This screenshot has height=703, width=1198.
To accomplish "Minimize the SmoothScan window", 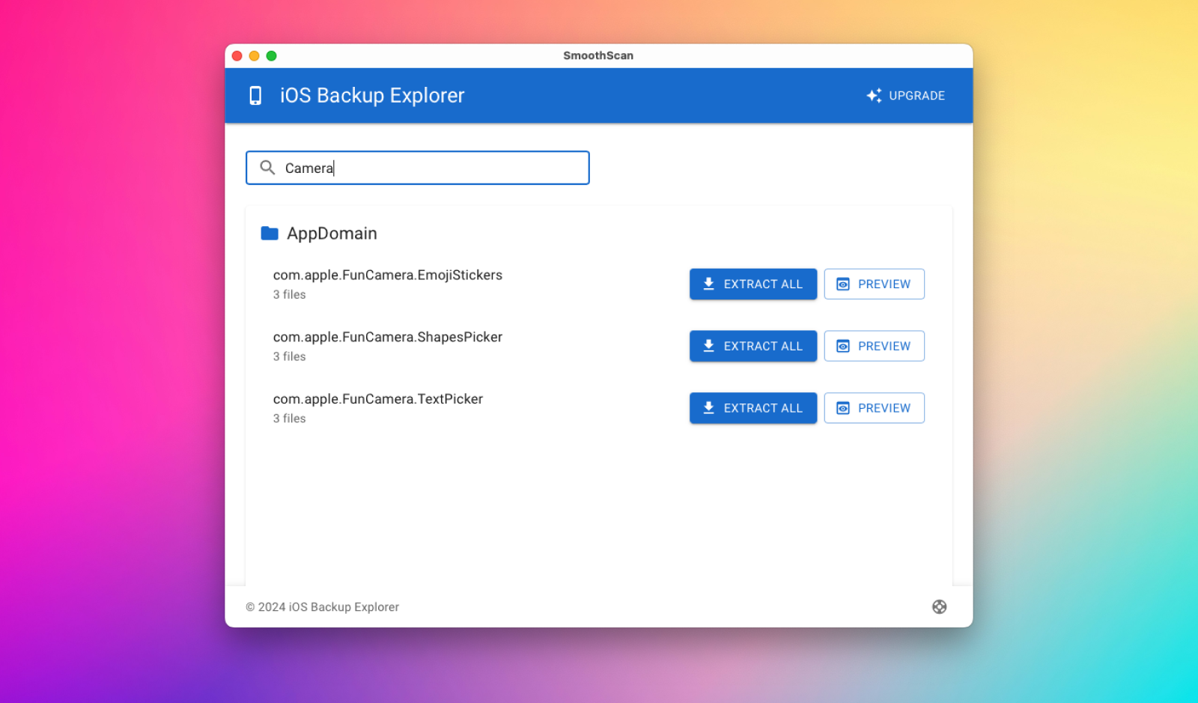I will pyautogui.click(x=255, y=56).
